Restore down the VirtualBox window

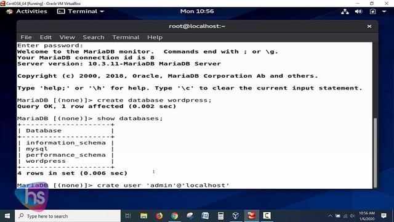tap(372, 3)
